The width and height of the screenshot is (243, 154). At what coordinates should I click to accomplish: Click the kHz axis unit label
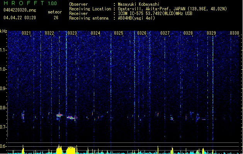pyautogui.click(x=3, y=31)
